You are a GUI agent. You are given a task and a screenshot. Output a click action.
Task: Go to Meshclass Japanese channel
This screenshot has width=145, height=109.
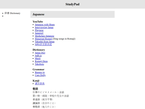pos(45,36)
